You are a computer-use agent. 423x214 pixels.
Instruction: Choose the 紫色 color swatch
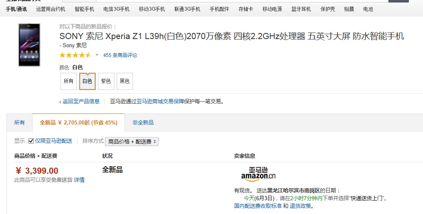pyautogui.click(x=106, y=81)
